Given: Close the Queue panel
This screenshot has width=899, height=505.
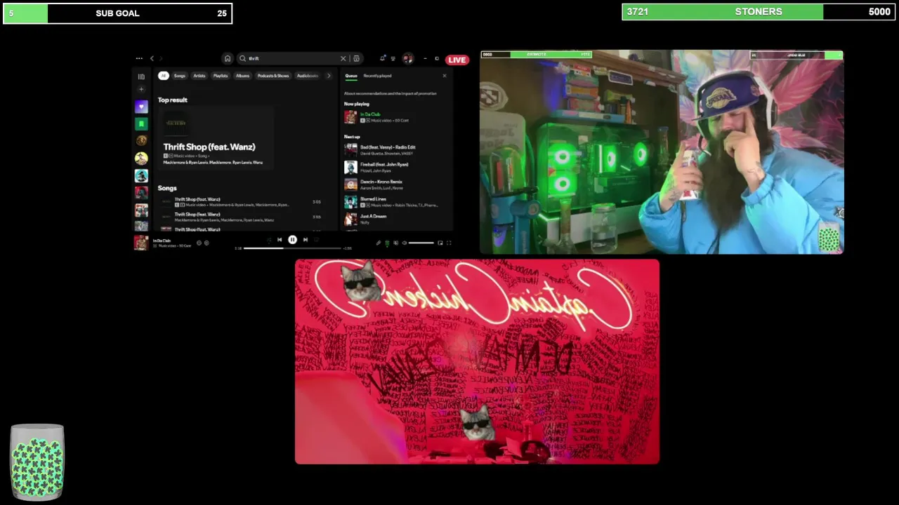Looking at the screenshot, I should click(444, 76).
